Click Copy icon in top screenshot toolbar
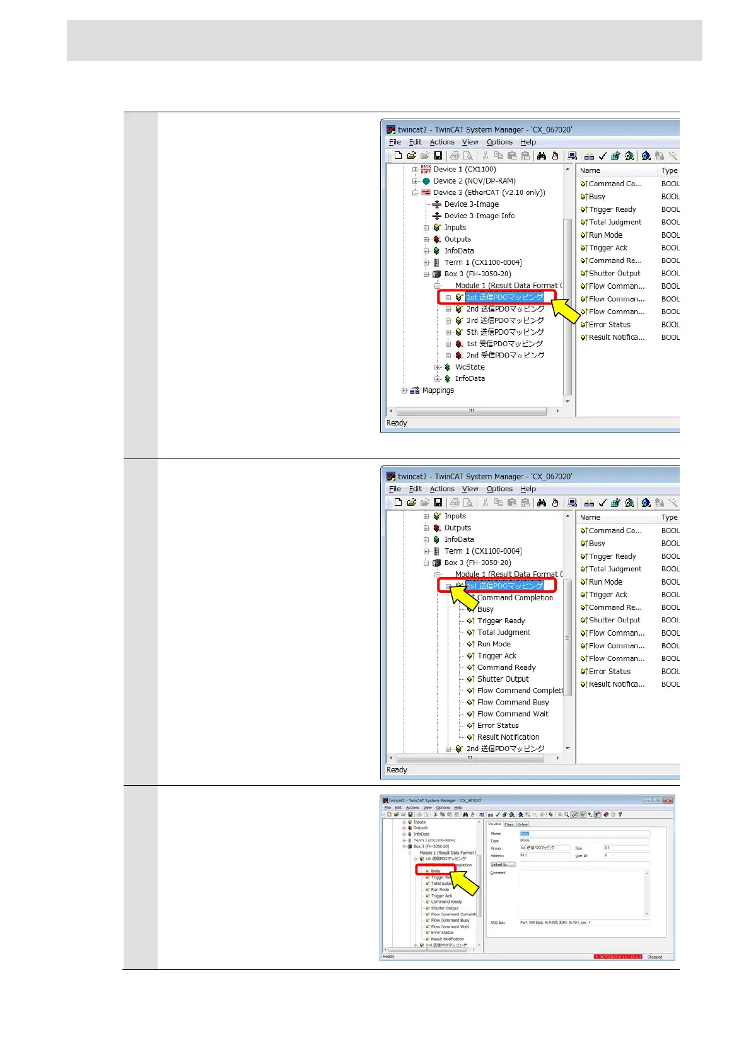Viewport: 751px width, 1062px height. tap(499, 156)
